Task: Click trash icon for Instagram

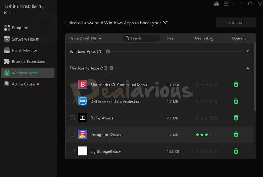Action: pyautogui.click(x=236, y=134)
